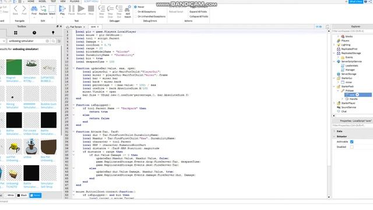Open the HOME ribbon tab
Image resolution: width=373 pixels, height=210 pixels.
(31, 1)
